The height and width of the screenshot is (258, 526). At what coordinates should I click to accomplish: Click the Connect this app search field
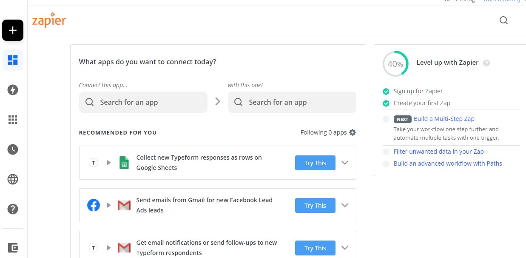point(143,102)
